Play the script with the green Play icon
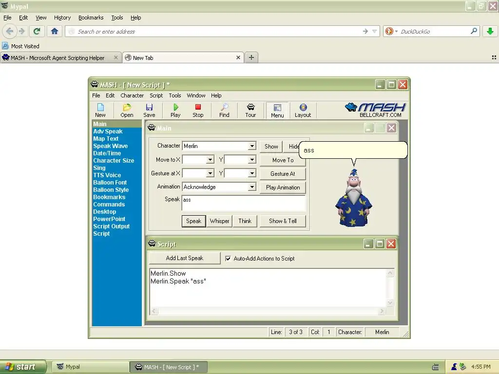This screenshot has height=374, width=499. [x=175, y=111]
